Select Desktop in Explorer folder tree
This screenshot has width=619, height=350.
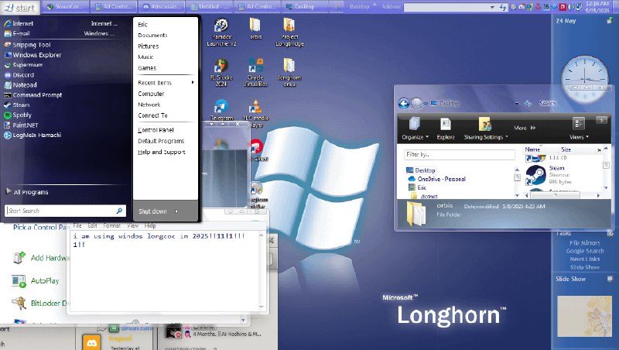(421, 170)
